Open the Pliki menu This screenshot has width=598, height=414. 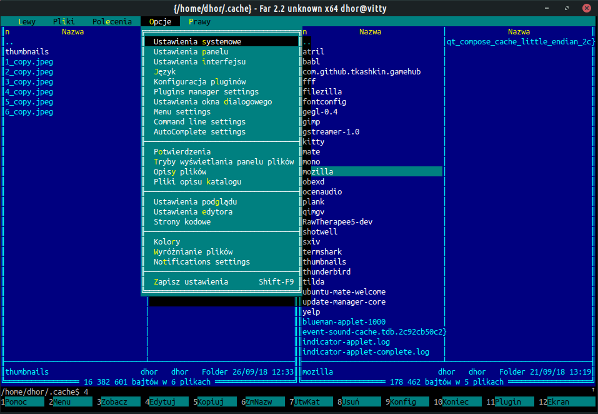(64, 22)
